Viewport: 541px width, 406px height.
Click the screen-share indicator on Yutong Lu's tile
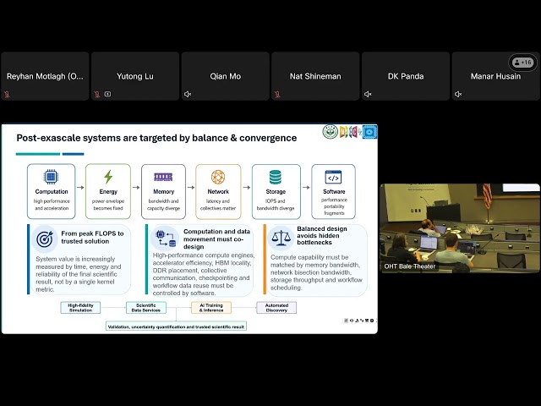tap(107, 94)
